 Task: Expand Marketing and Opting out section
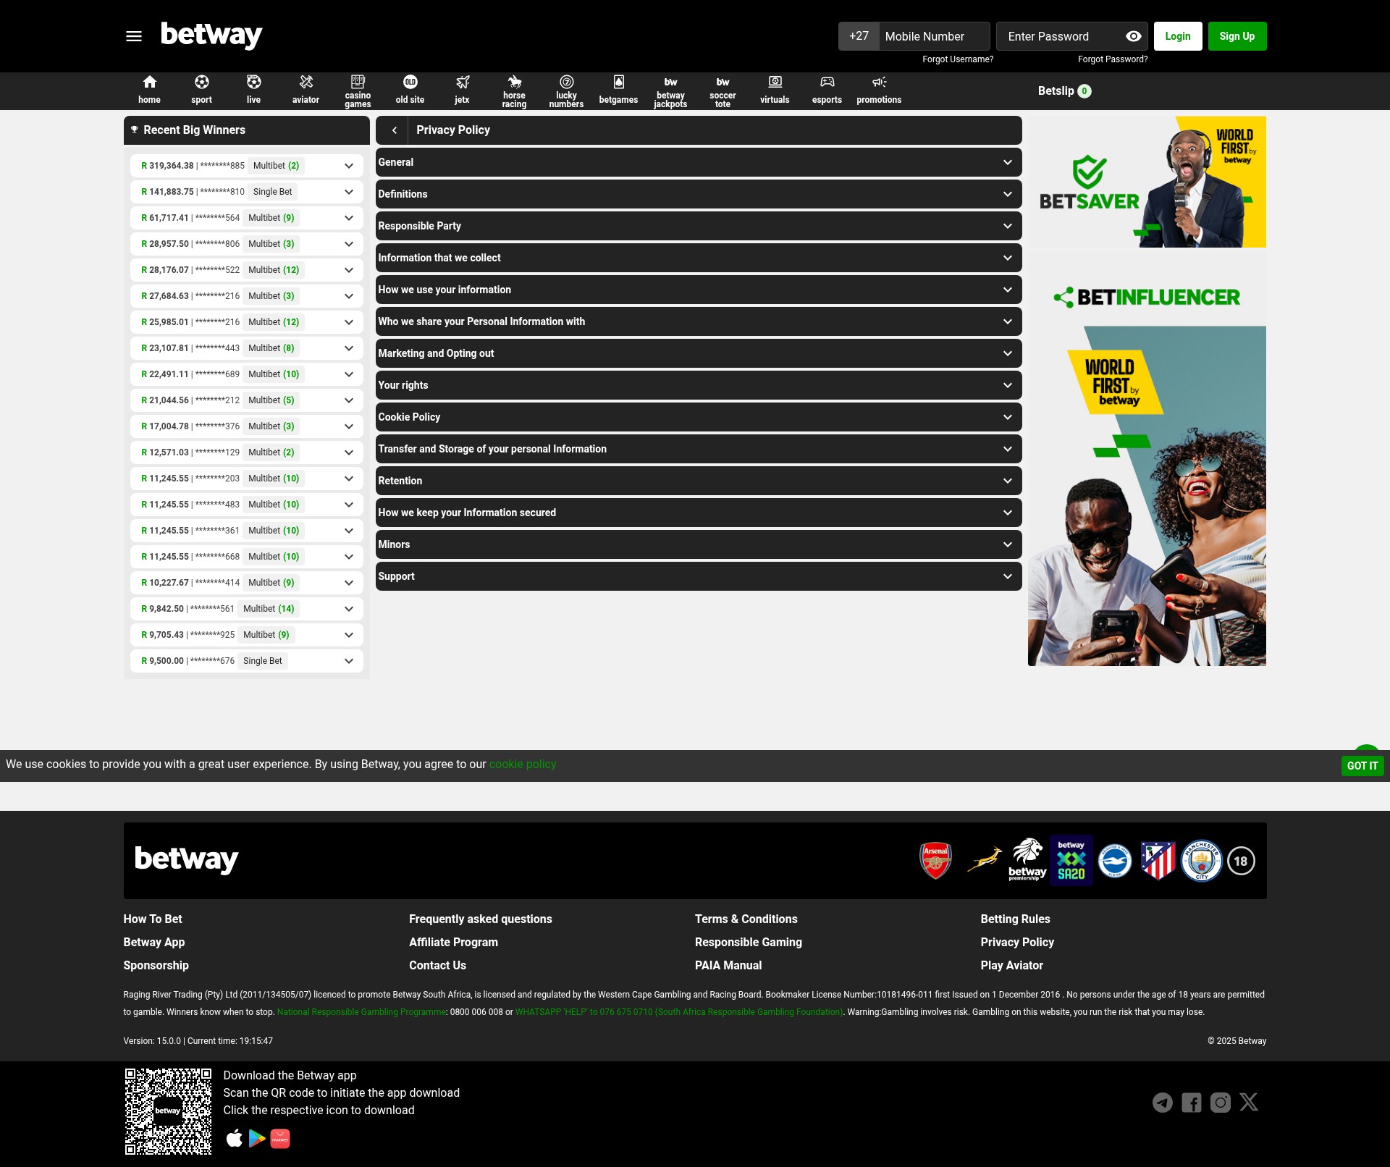click(699, 353)
